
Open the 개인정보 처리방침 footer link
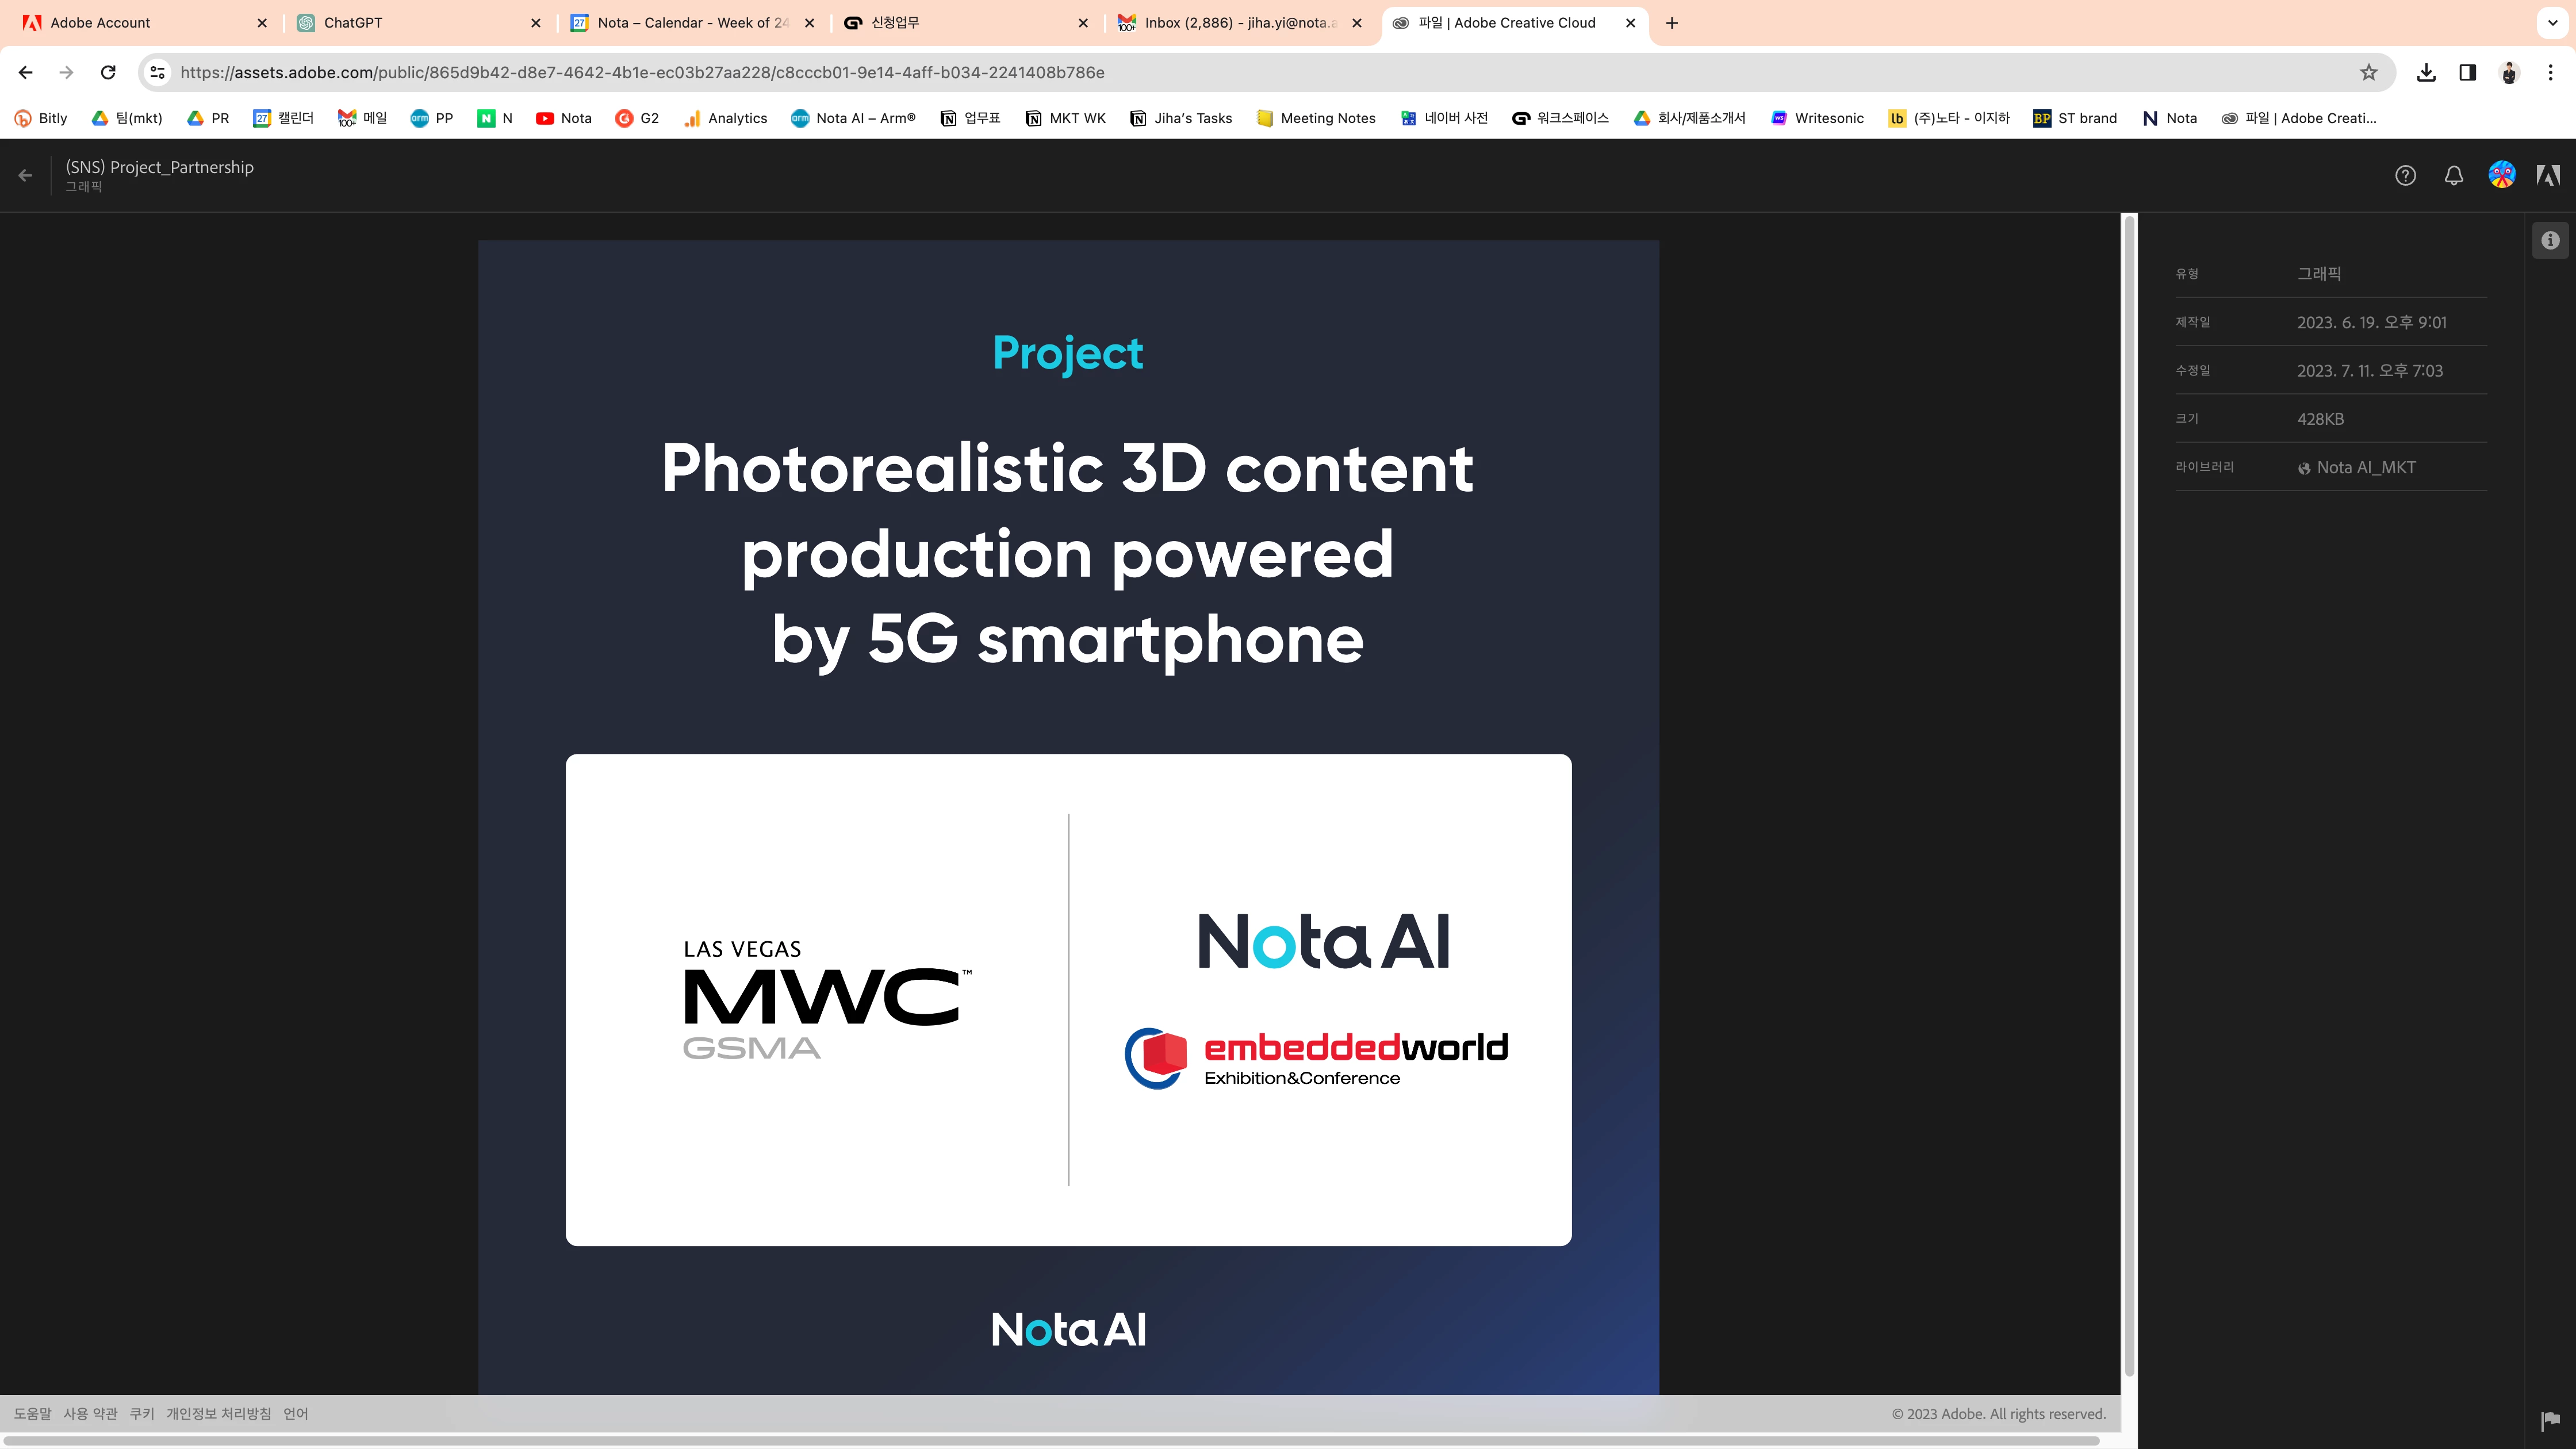coord(218,1414)
